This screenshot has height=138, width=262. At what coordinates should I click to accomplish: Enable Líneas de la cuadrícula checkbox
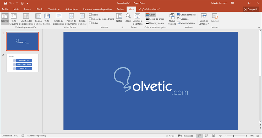coord(90,19)
